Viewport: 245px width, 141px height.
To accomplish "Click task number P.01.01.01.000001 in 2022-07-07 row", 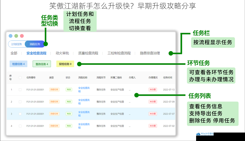I will click(x=35, y=114).
